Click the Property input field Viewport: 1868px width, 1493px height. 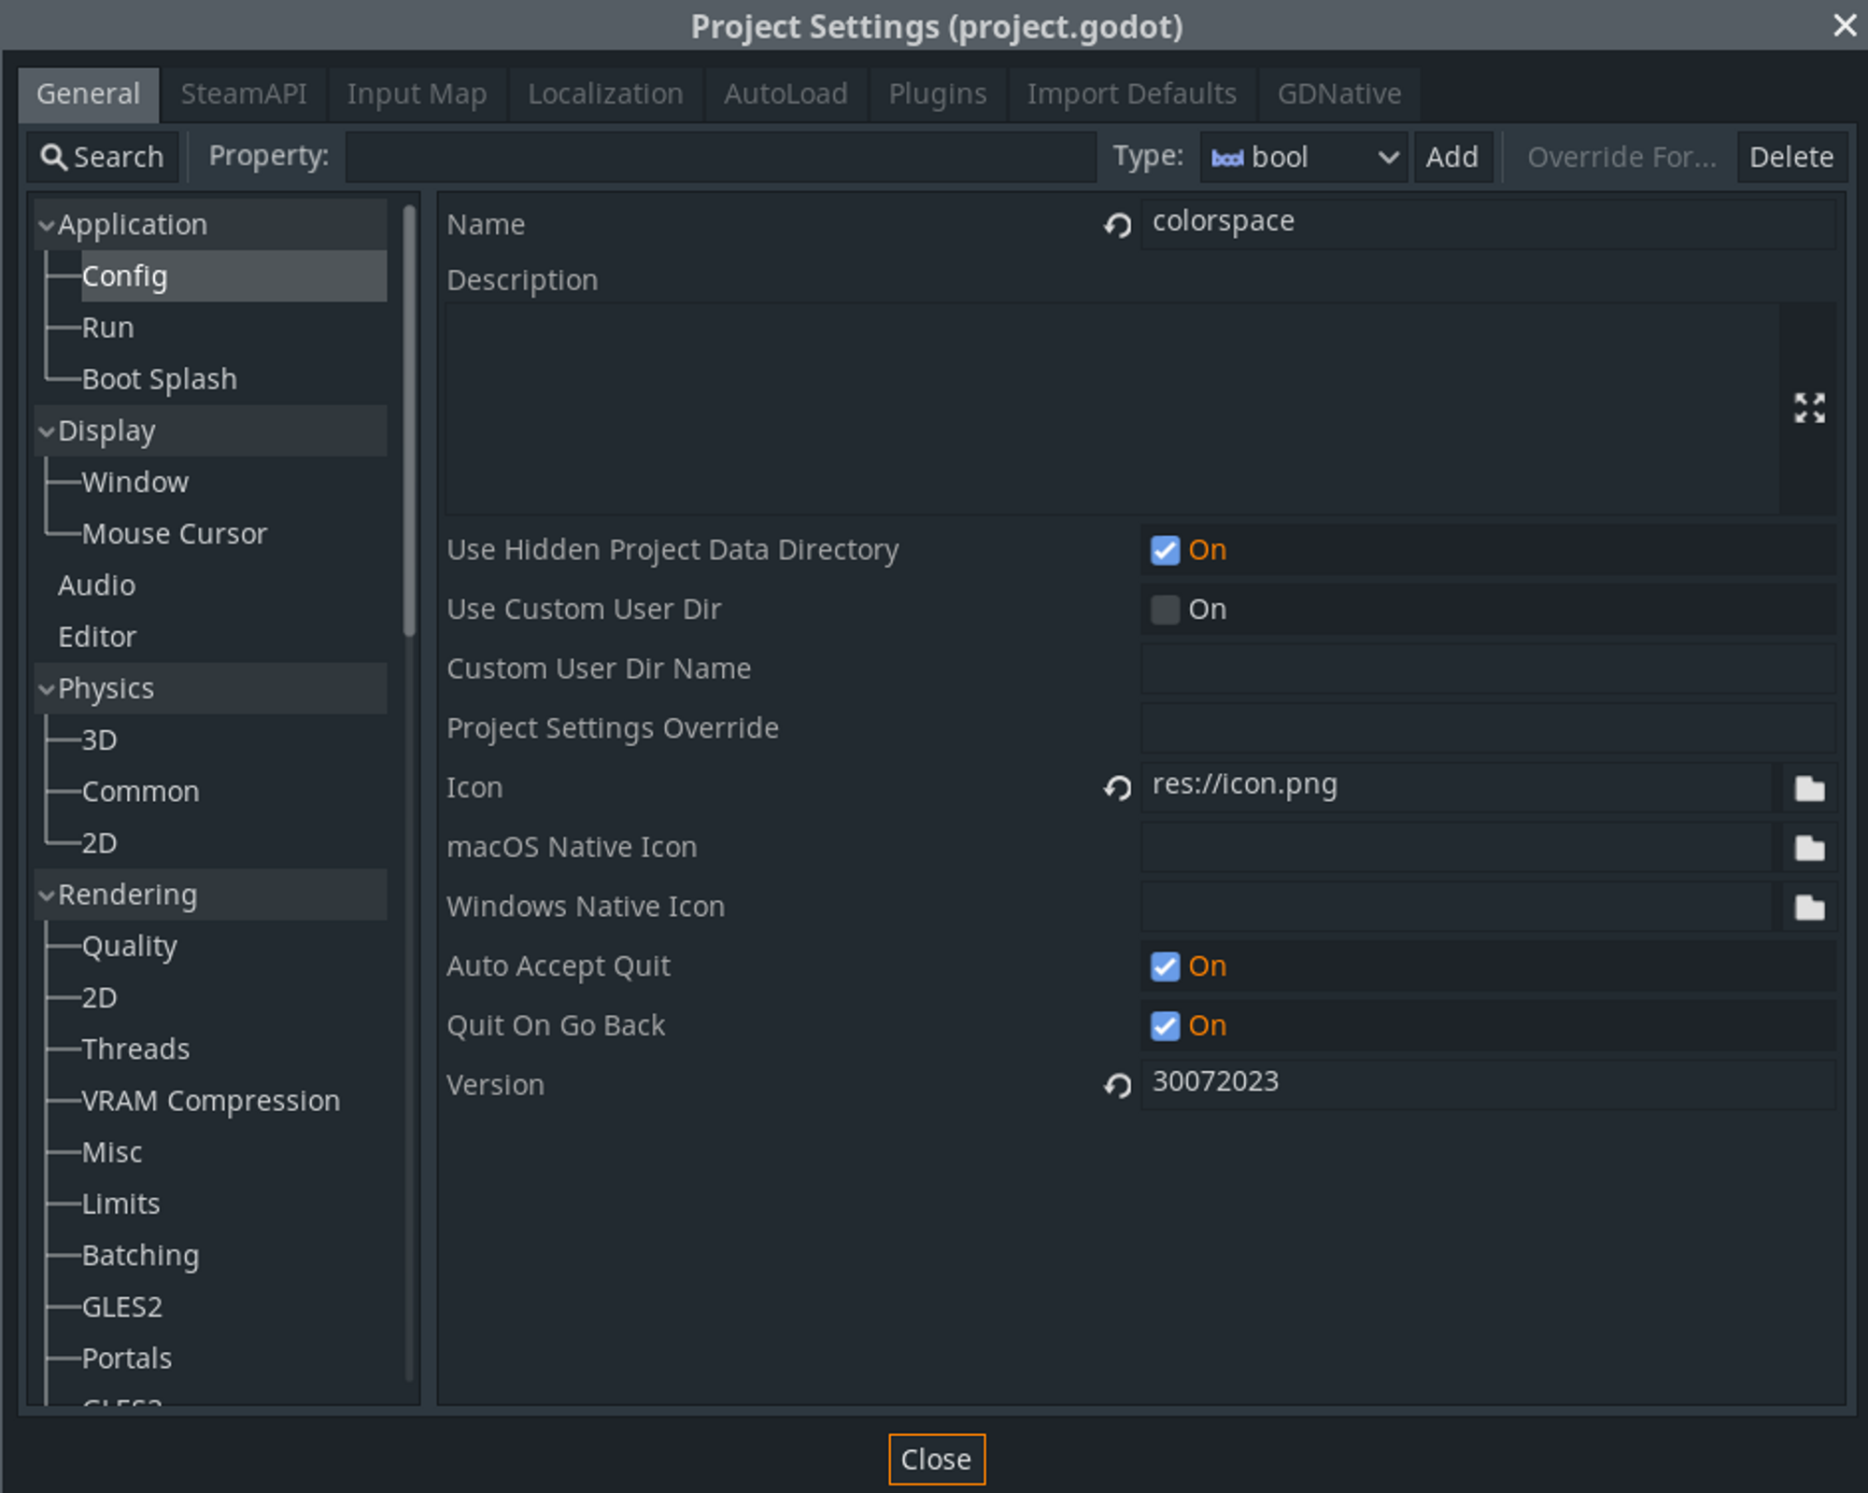pyautogui.click(x=720, y=157)
